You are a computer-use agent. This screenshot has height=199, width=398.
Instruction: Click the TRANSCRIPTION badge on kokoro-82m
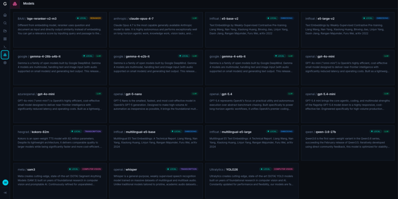pyautogui.click(x=93, y=132)
